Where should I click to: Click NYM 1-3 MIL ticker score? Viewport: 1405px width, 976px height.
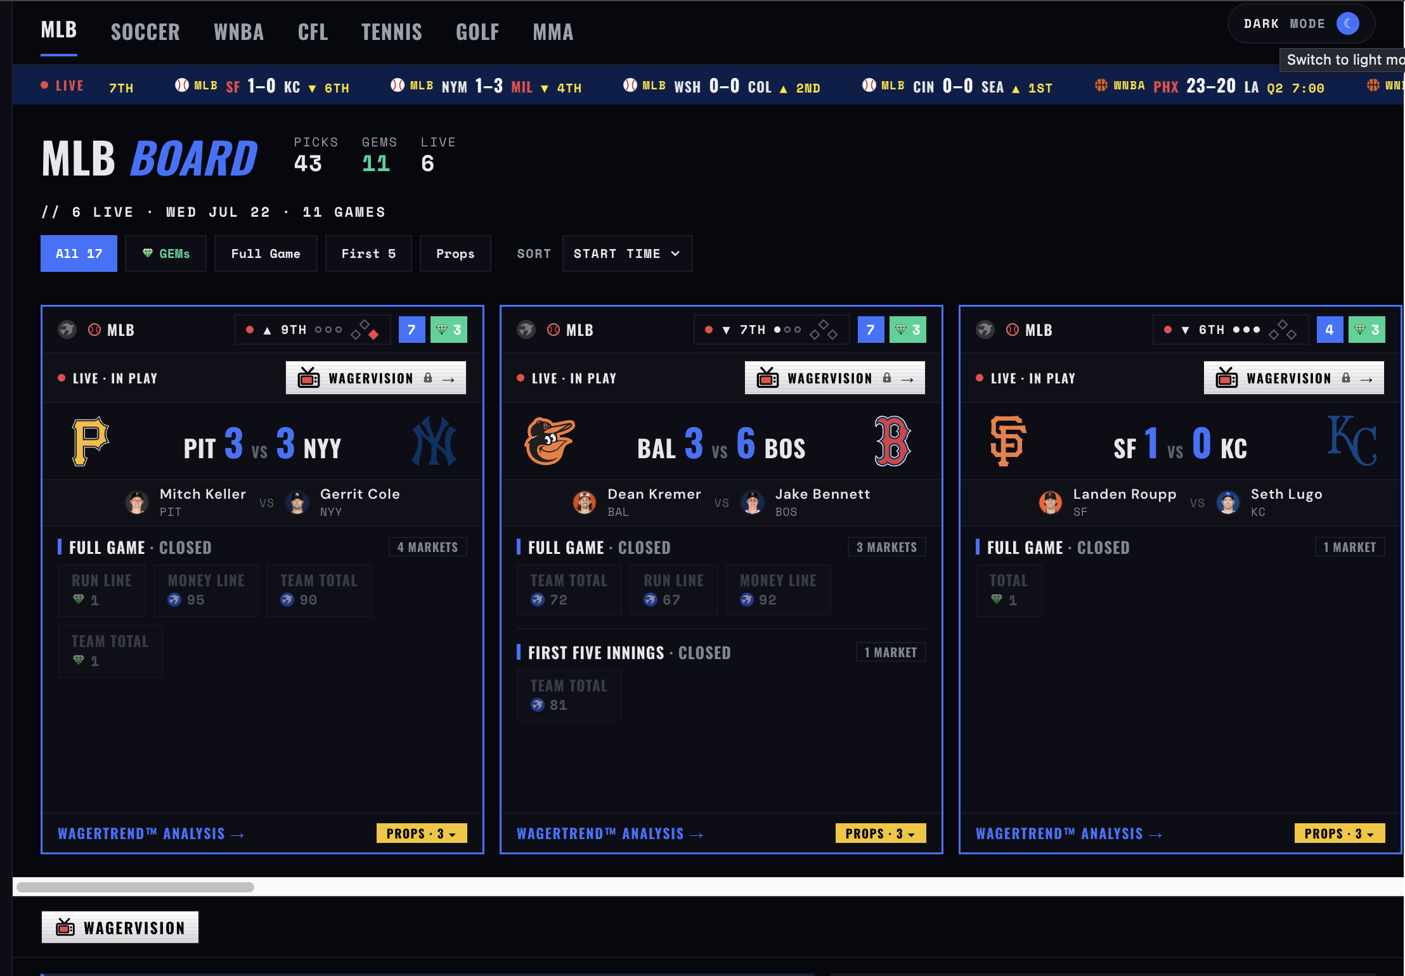coord(486,86)
